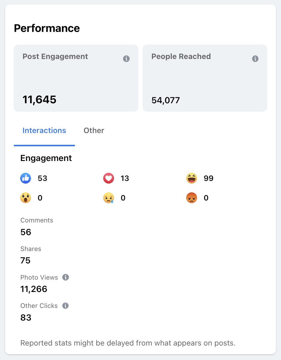Image resolution: width=281 pixels, height=360 pixels.
Task: Click the 11,645 engagement total
Action: pos(39,100)
